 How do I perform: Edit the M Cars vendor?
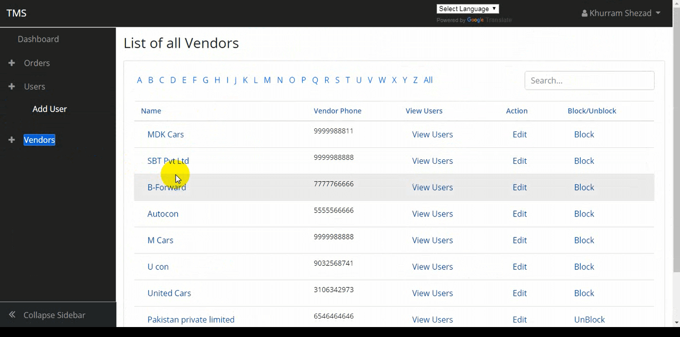point(519,240)
